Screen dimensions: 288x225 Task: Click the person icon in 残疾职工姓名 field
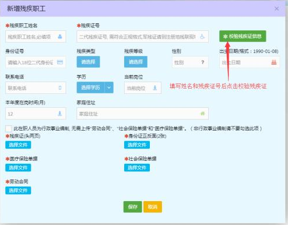60,36
